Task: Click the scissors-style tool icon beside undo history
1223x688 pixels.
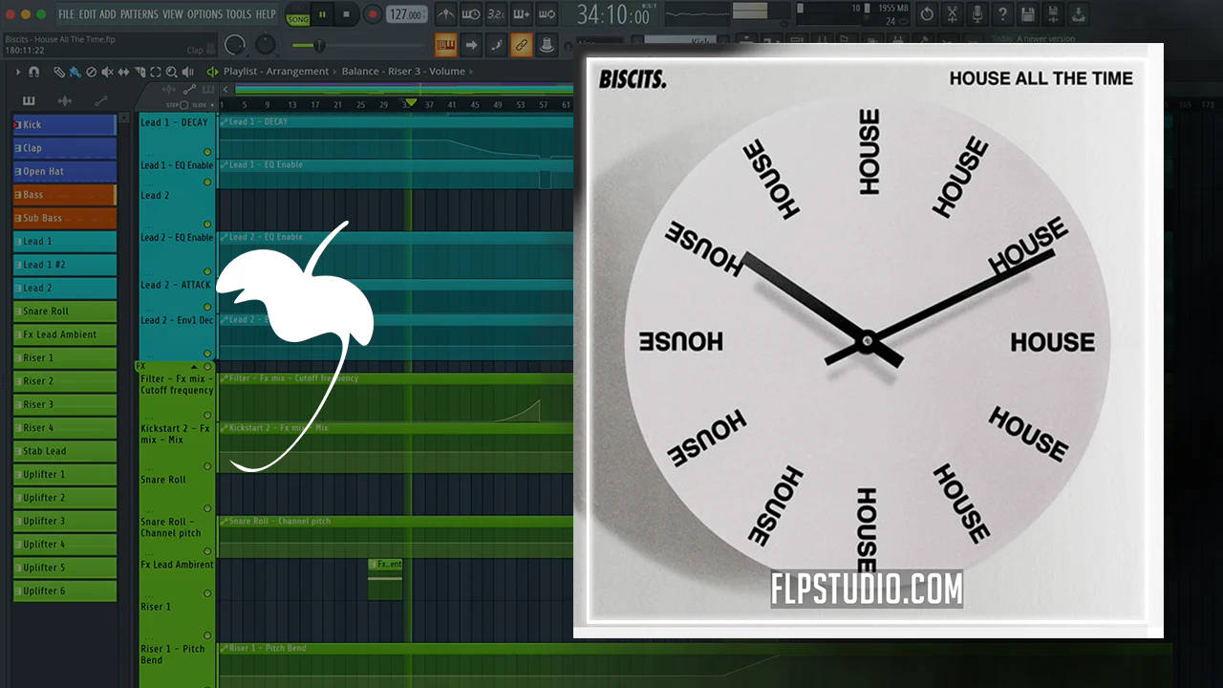Action: pyautogui.click(x=952, y=14)
